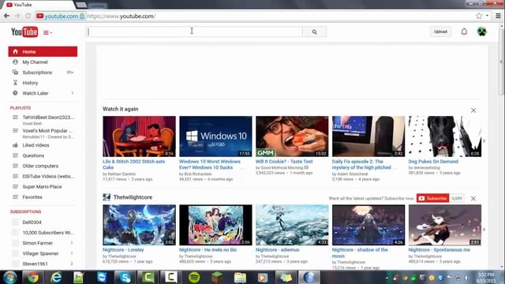This screenshot has height=284, width=505.
Task: Open Nightcore - Spontaneous me thumbnail
Action: point(445,225)
